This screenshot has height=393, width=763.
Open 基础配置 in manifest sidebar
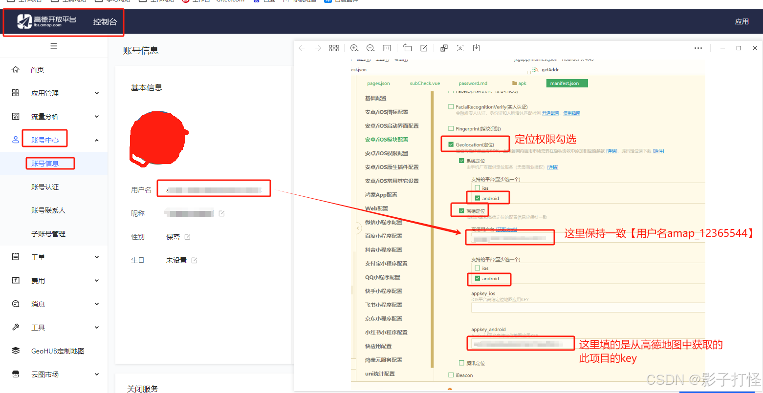click(x=375, y=98)
